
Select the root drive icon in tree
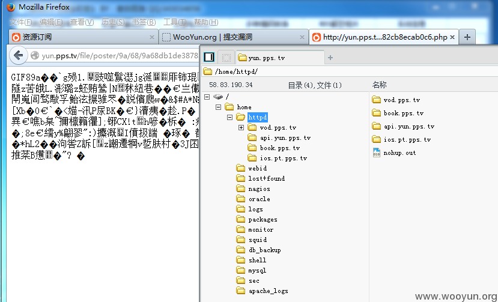218,97
